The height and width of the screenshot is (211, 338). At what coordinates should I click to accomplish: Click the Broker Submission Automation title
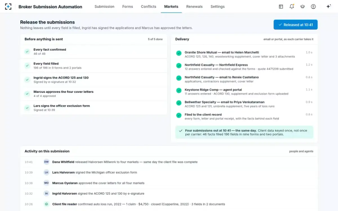click(50, 7)
